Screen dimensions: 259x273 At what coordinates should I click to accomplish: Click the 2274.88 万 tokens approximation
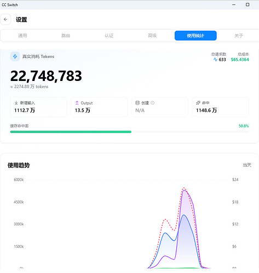point(30,86)
